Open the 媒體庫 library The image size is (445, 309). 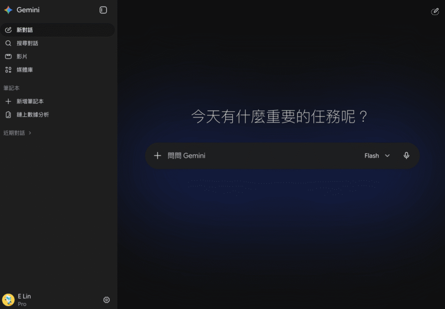click(x=58, y=70)
